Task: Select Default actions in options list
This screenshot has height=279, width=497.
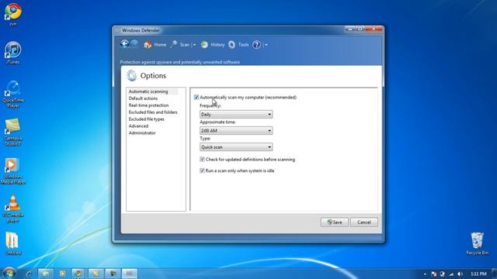Action: point(143,98)
